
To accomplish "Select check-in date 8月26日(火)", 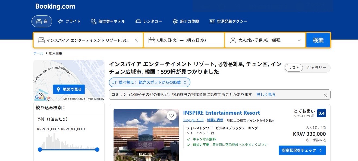I will click(x=167, y=40).
